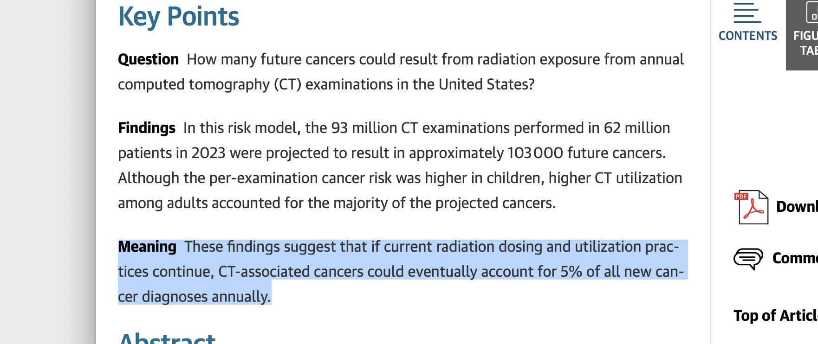
Task: Click the Abstract section heading
Action: tap(167, 338)
